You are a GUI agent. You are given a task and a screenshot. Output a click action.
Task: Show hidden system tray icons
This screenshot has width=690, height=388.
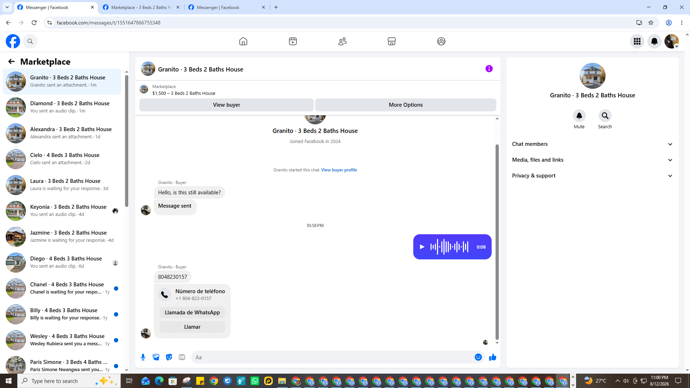[x=617, y=381]
